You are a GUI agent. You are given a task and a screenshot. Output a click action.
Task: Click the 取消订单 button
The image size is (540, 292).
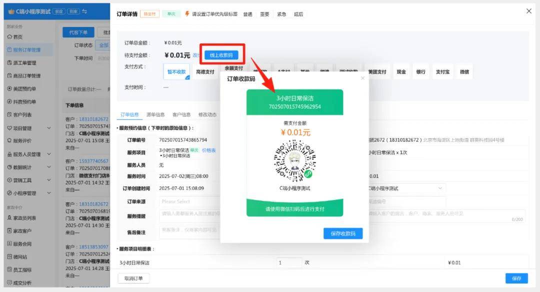pyautogui.click(x=133, y=278)
